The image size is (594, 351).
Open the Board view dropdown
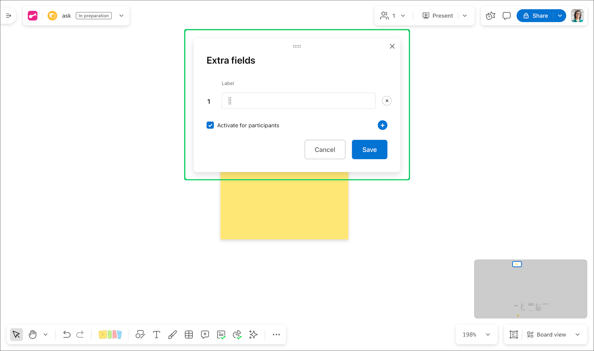tap(577, 335)
